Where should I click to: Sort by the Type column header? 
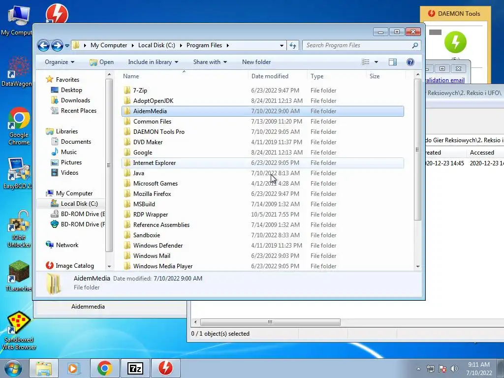coord(337,76)
